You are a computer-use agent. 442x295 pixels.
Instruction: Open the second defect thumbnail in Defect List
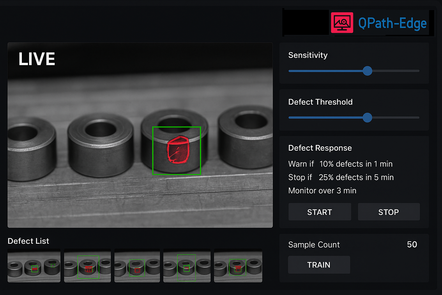[x=87, y=265]
